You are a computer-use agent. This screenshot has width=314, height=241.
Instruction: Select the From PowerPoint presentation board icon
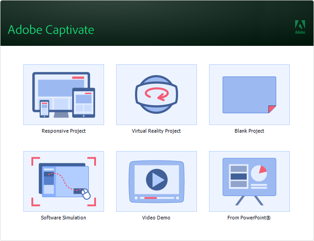(x=249, y=181)
